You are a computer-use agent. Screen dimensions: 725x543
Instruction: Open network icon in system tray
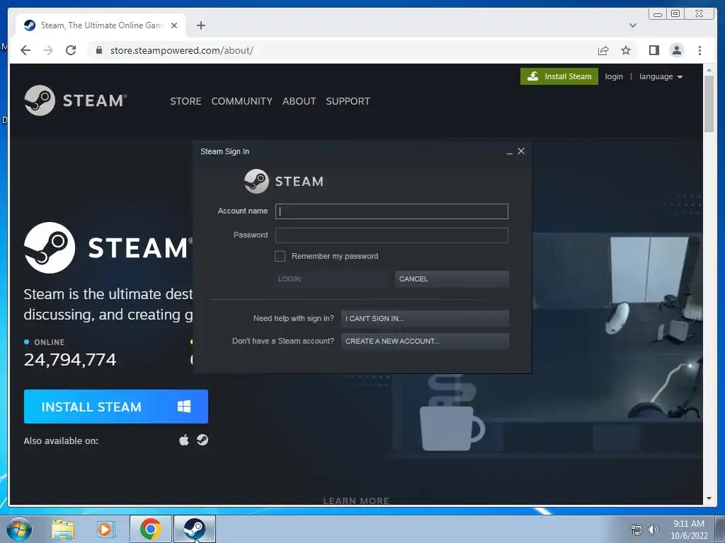[636, 530]
